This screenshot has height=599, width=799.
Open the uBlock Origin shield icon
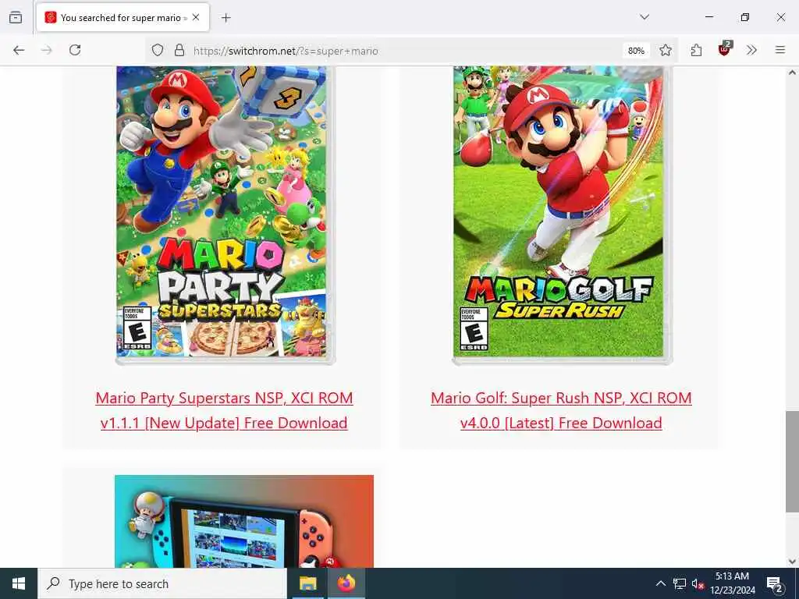click(724, 49)
